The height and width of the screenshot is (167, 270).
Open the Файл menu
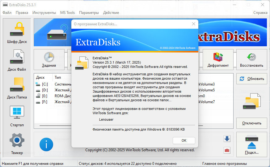coord(7,13)
